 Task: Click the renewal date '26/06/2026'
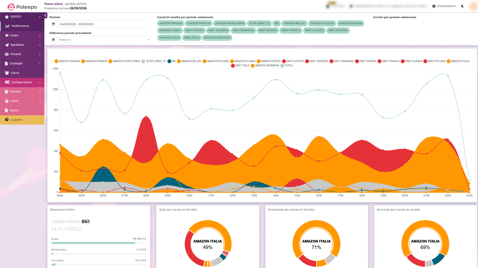pos(78,8)
